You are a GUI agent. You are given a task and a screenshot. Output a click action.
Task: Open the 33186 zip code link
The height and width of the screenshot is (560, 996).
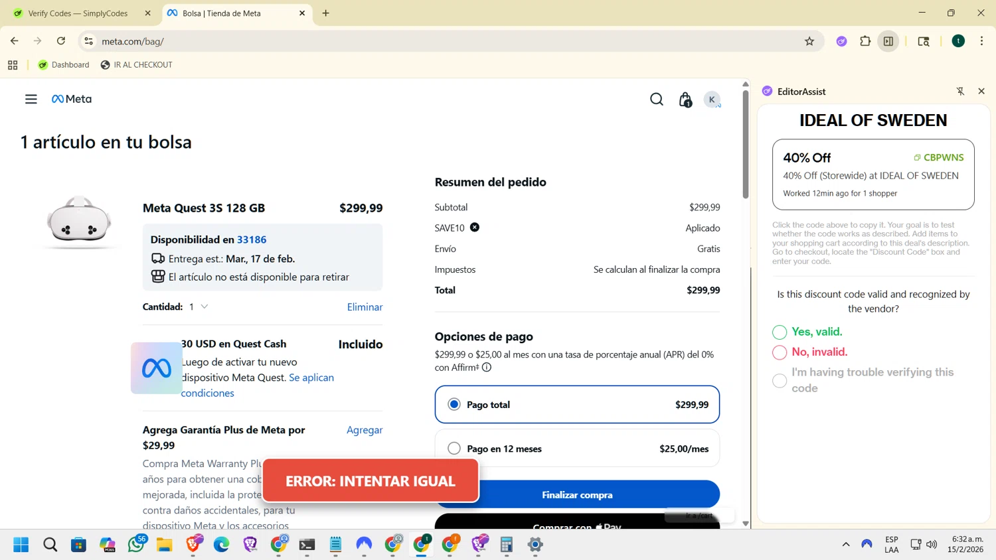tap(252, 240)
